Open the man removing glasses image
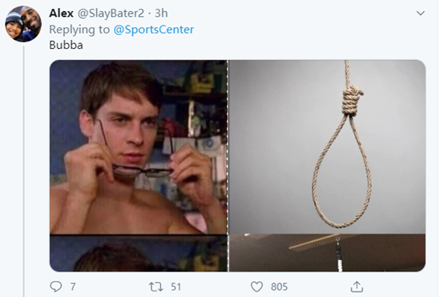The width and height of the screenshot is (444, 297). pyautogui.click(x=139, y=147)
